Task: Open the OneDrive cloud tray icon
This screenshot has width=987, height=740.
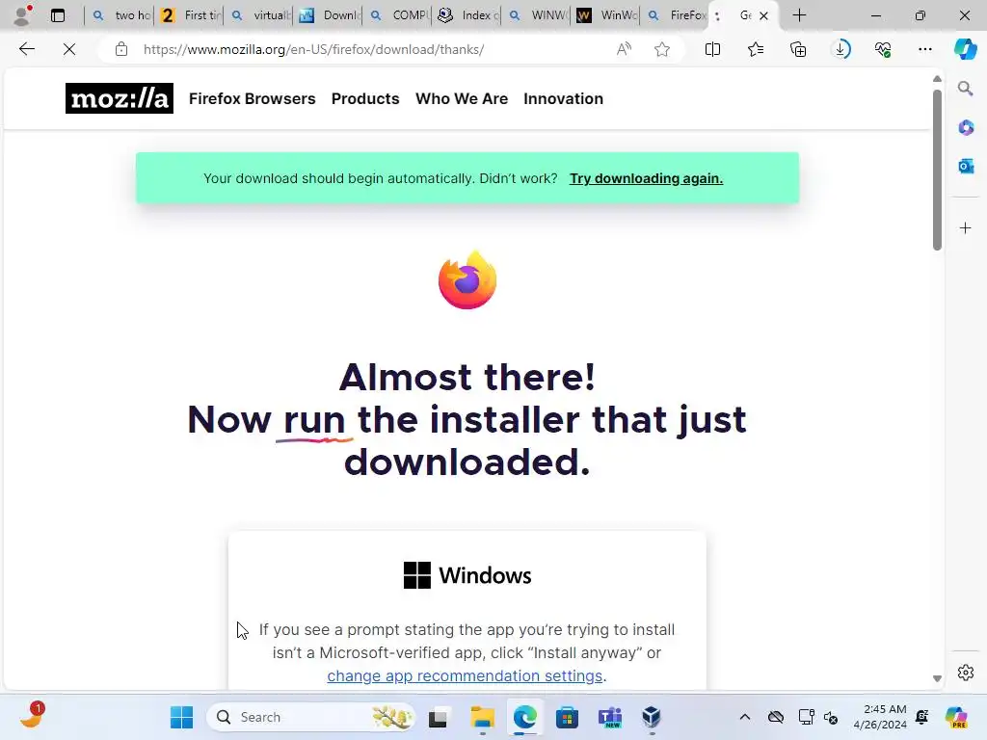Action: [776, 717]
